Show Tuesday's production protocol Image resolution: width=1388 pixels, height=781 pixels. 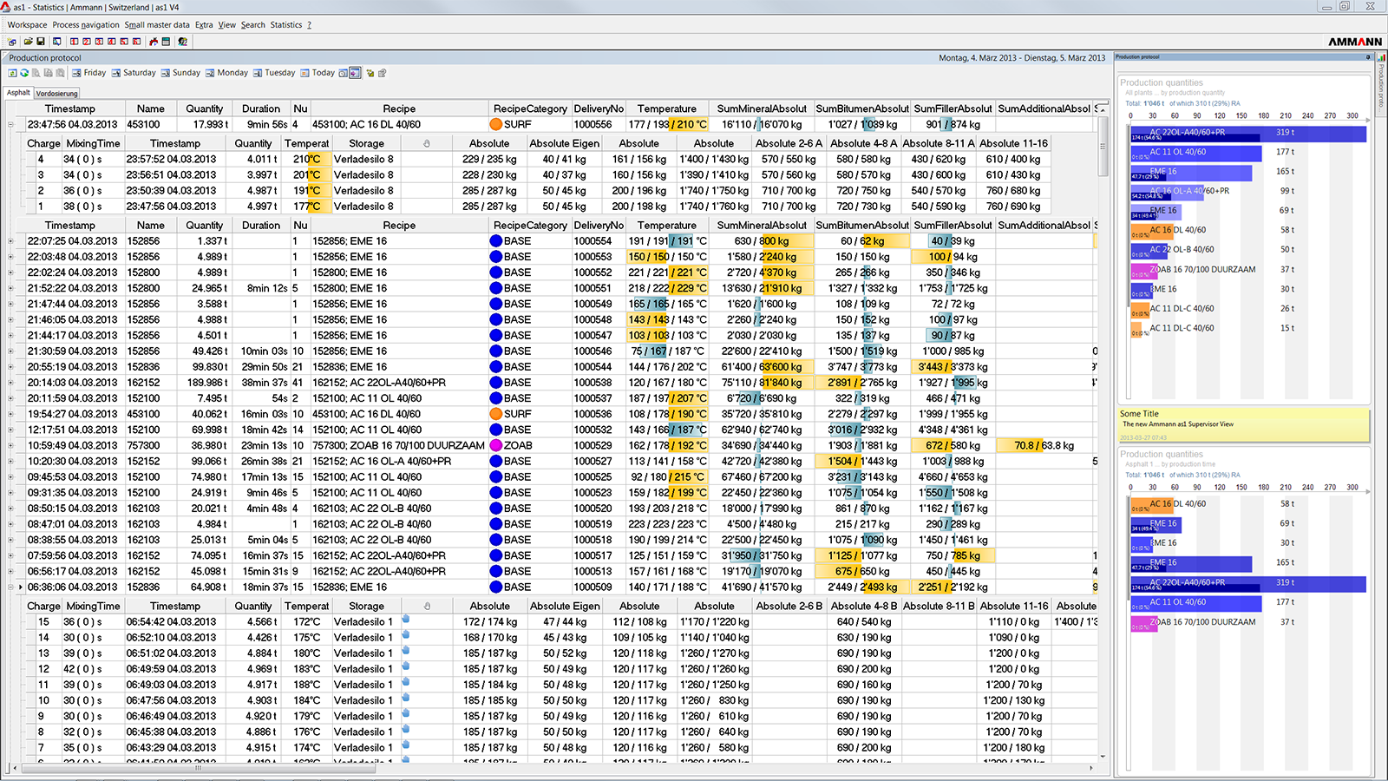274,73
